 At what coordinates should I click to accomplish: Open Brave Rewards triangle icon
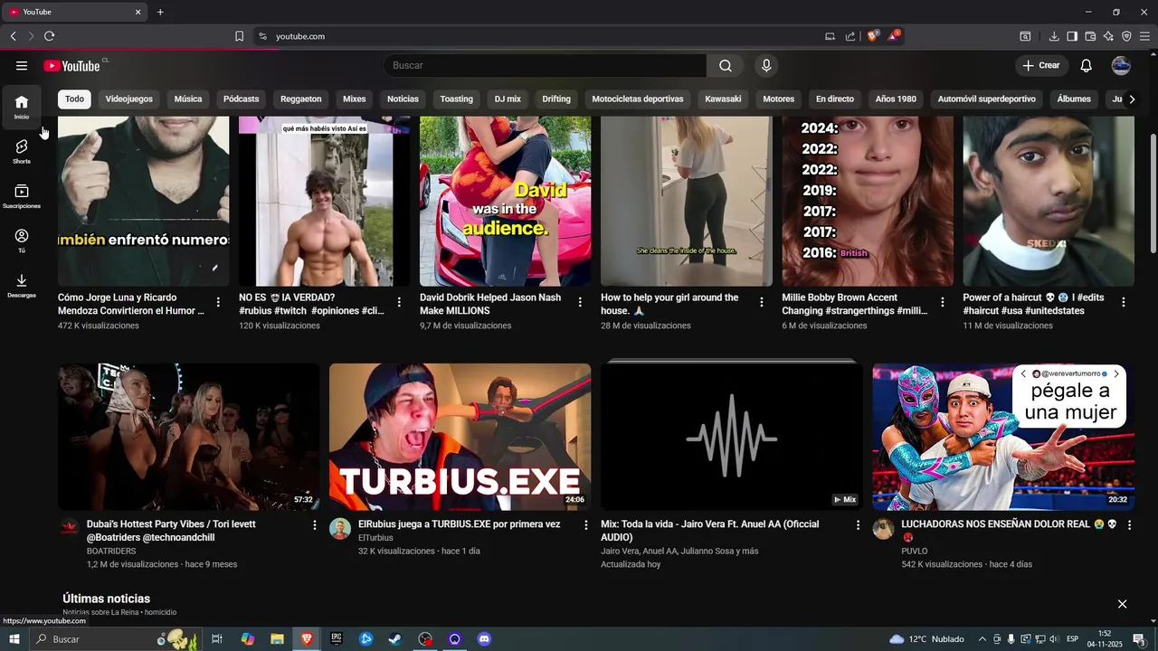[894, 36]
